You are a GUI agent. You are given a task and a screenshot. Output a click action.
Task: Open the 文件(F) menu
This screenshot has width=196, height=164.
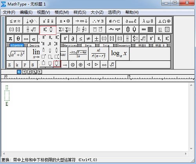point(9,13)
